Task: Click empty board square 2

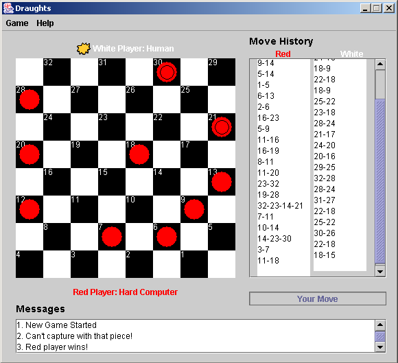Action: coord(139,264)
